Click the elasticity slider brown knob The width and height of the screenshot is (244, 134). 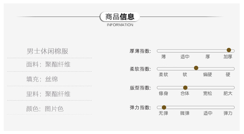[x=164, y=107]
